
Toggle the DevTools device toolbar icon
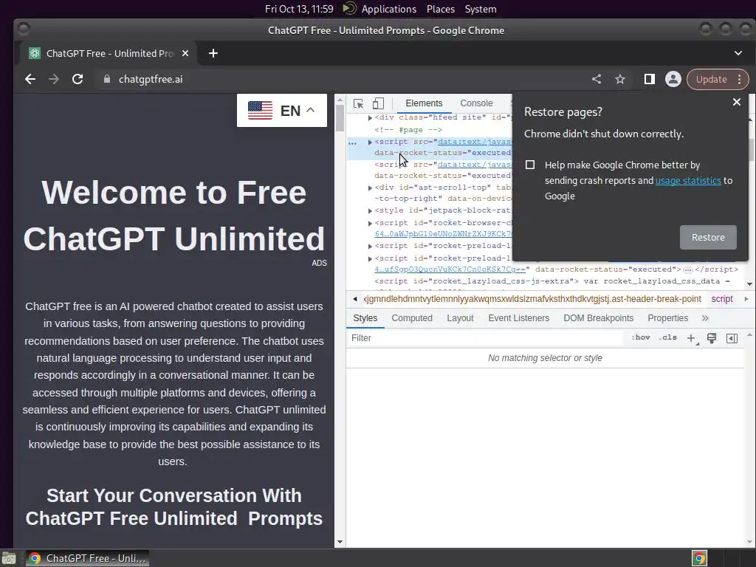click(x=379, y=103)
